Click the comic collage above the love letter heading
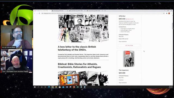The width and height of the screenshot is (174, 98). pyautogui.click(x=83, y=28)
